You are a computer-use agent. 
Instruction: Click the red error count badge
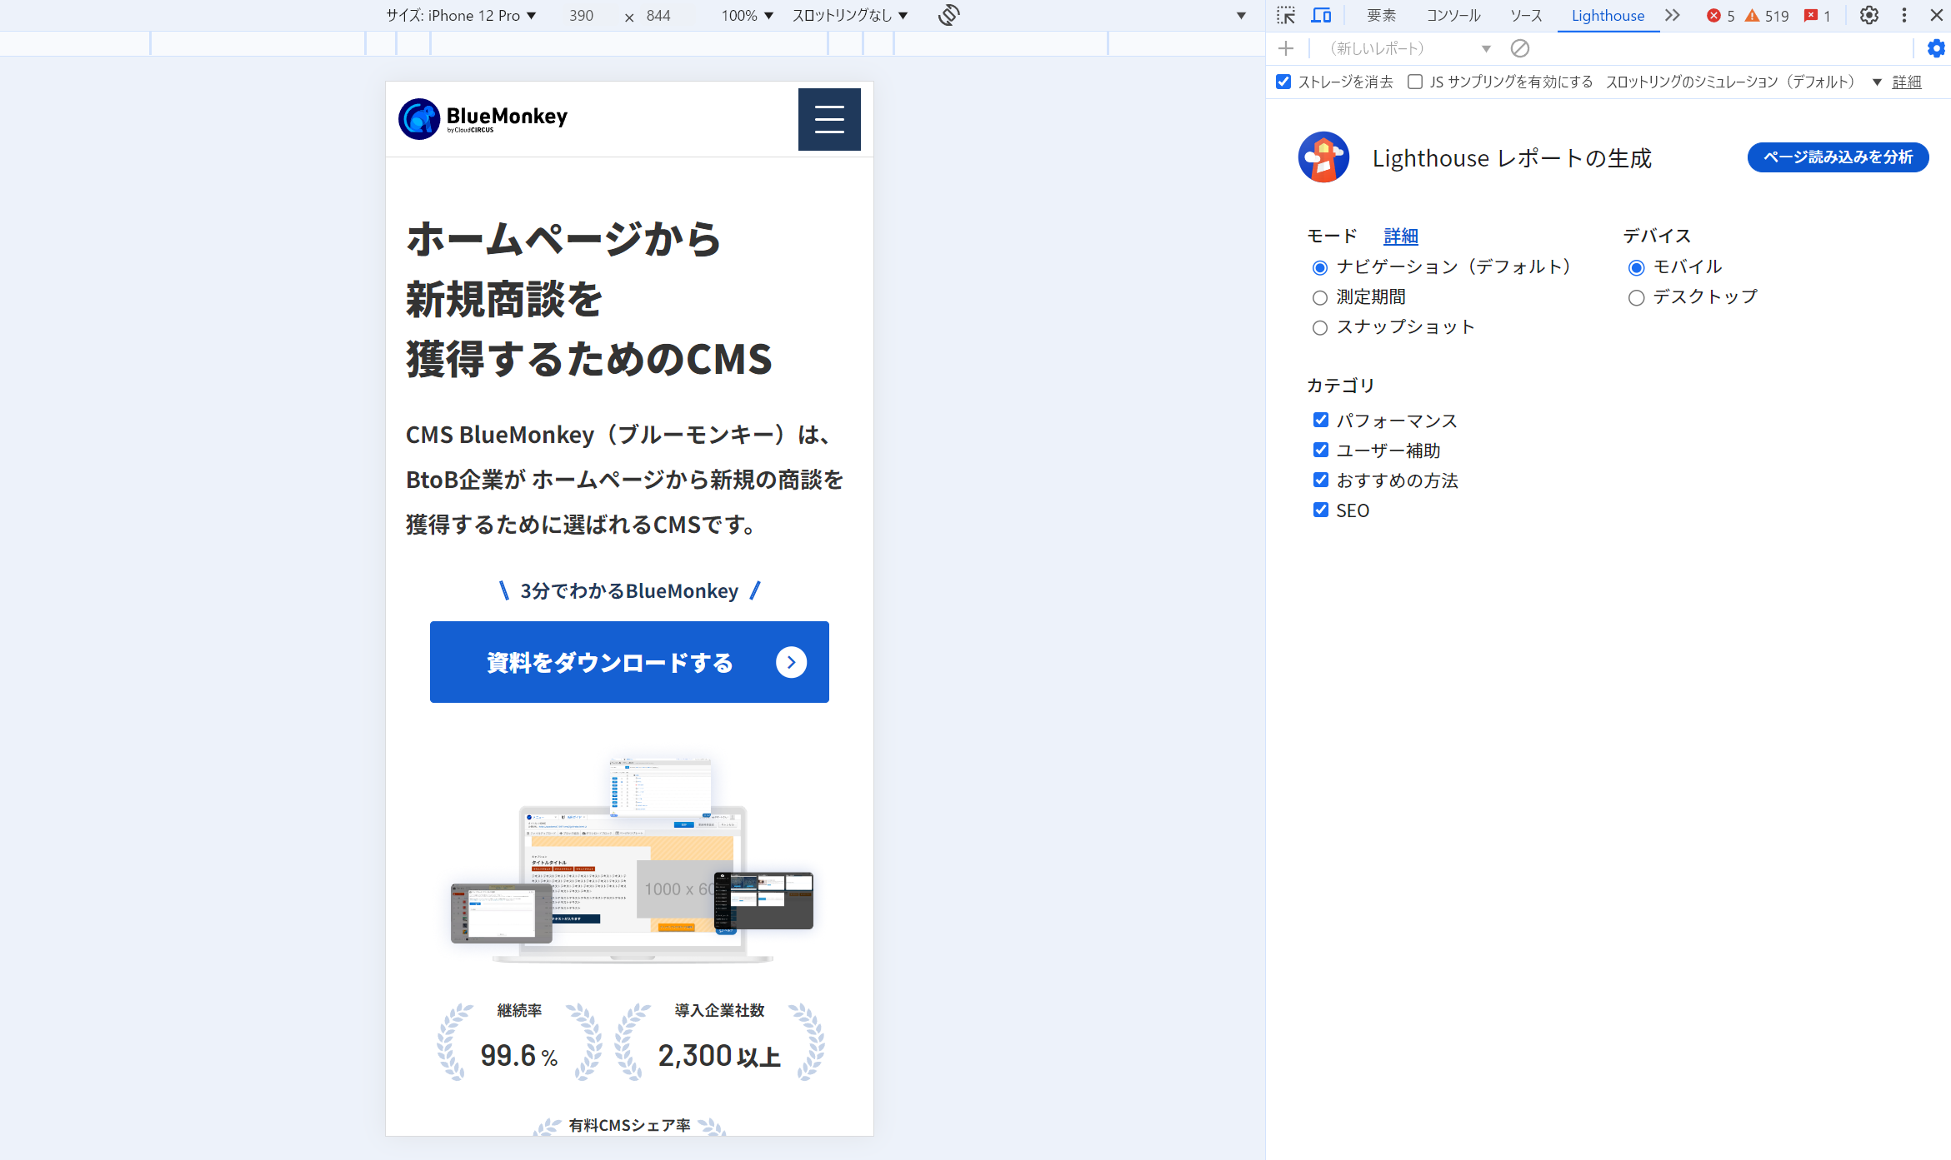tap(1720, 16)
